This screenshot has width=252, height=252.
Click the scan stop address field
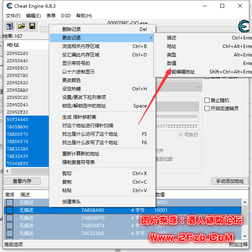(x=177, y=126)
